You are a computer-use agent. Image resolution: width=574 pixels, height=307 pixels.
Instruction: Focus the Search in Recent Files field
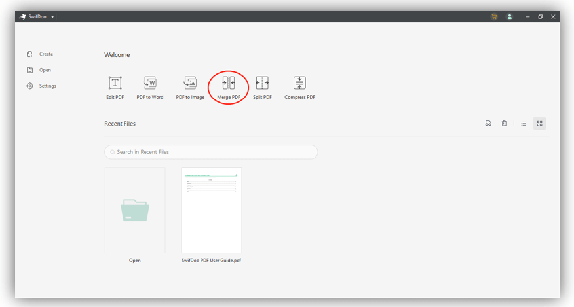click(x=211, y=152)
